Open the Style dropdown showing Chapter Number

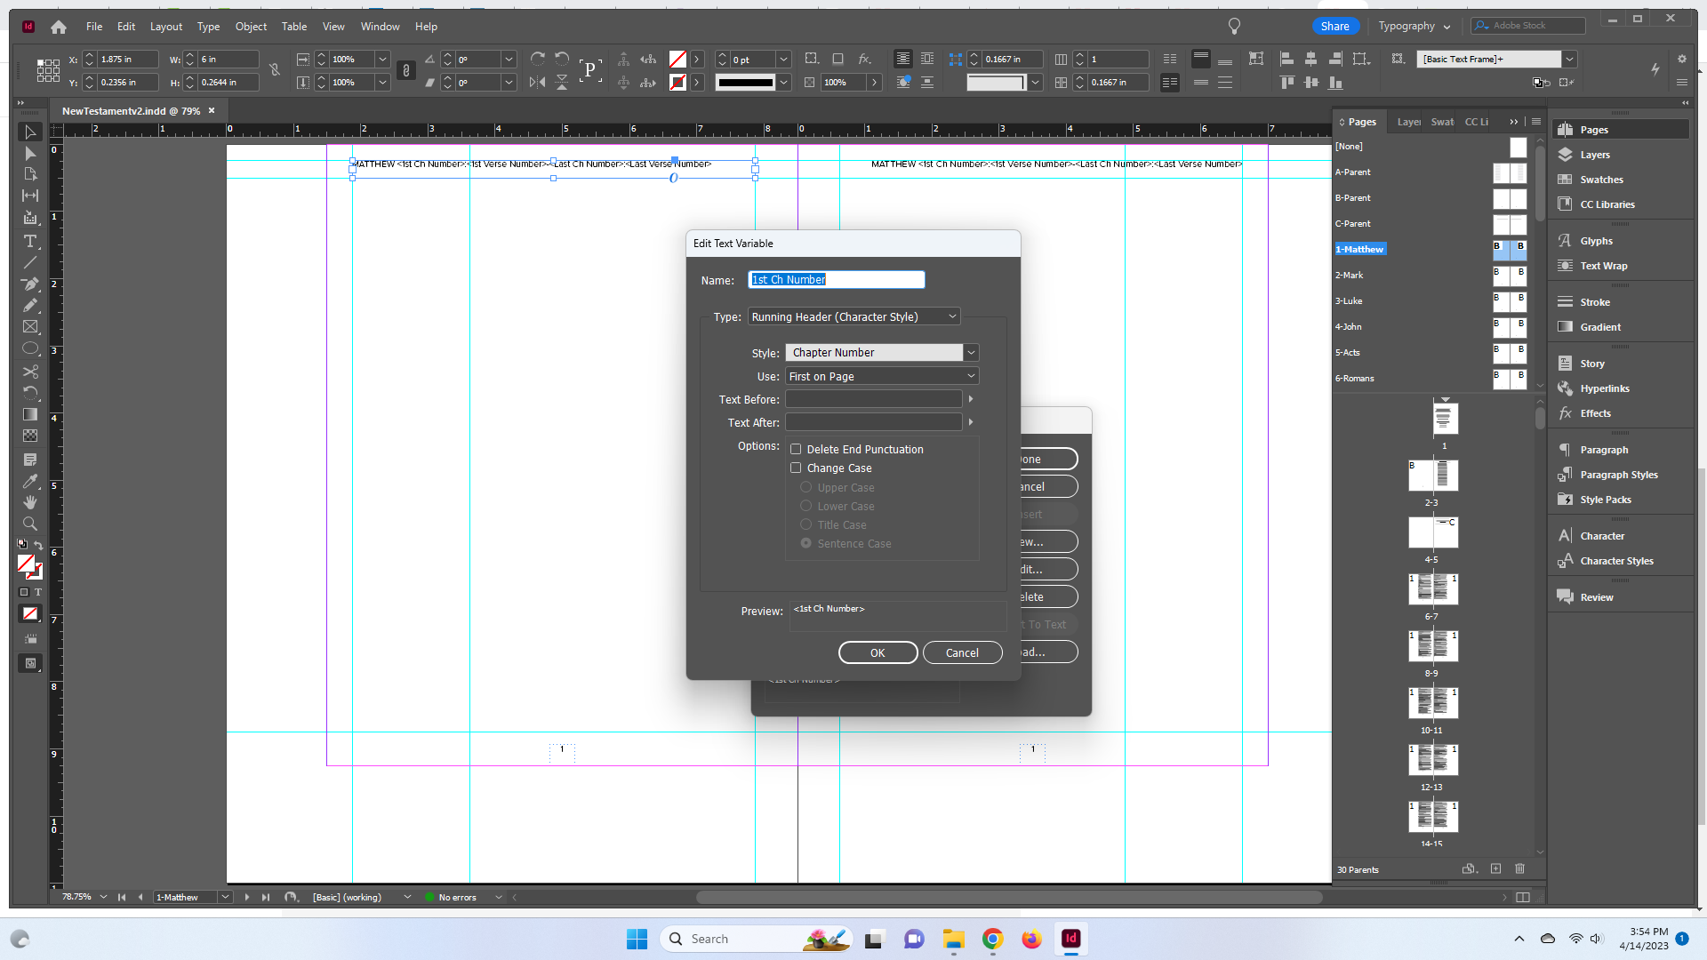971,352
